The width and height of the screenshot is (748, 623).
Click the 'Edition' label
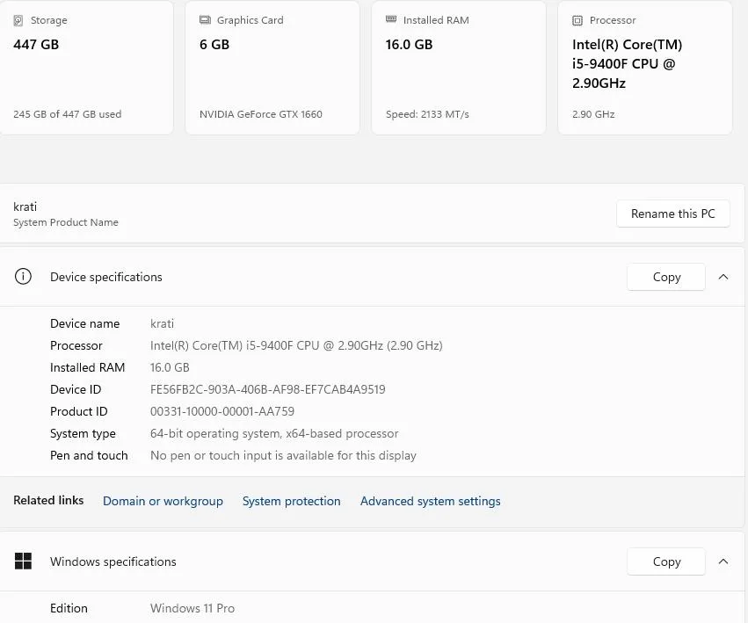point(69,608)
